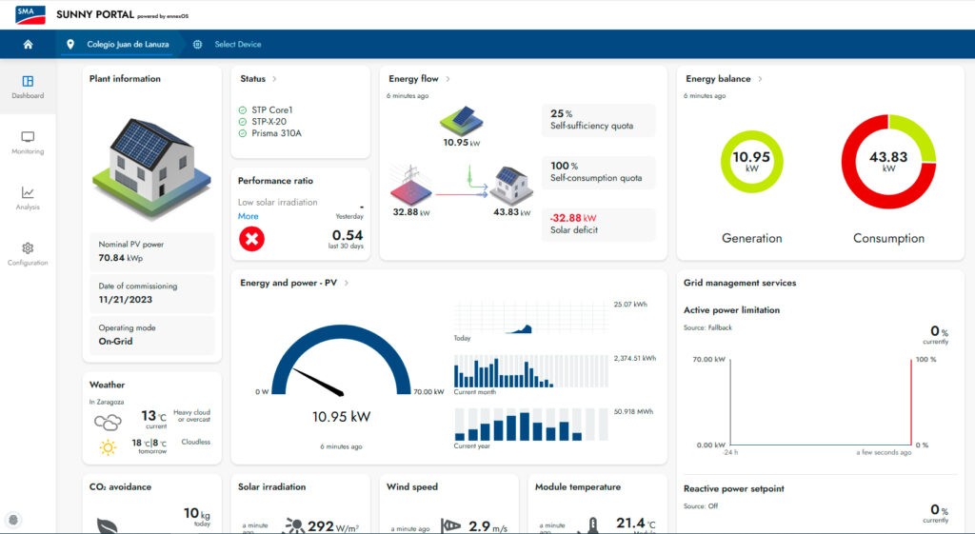Click the 100 % Self-consumption quota box
Viewport: 975px width, 534px height.
[599, 172]
